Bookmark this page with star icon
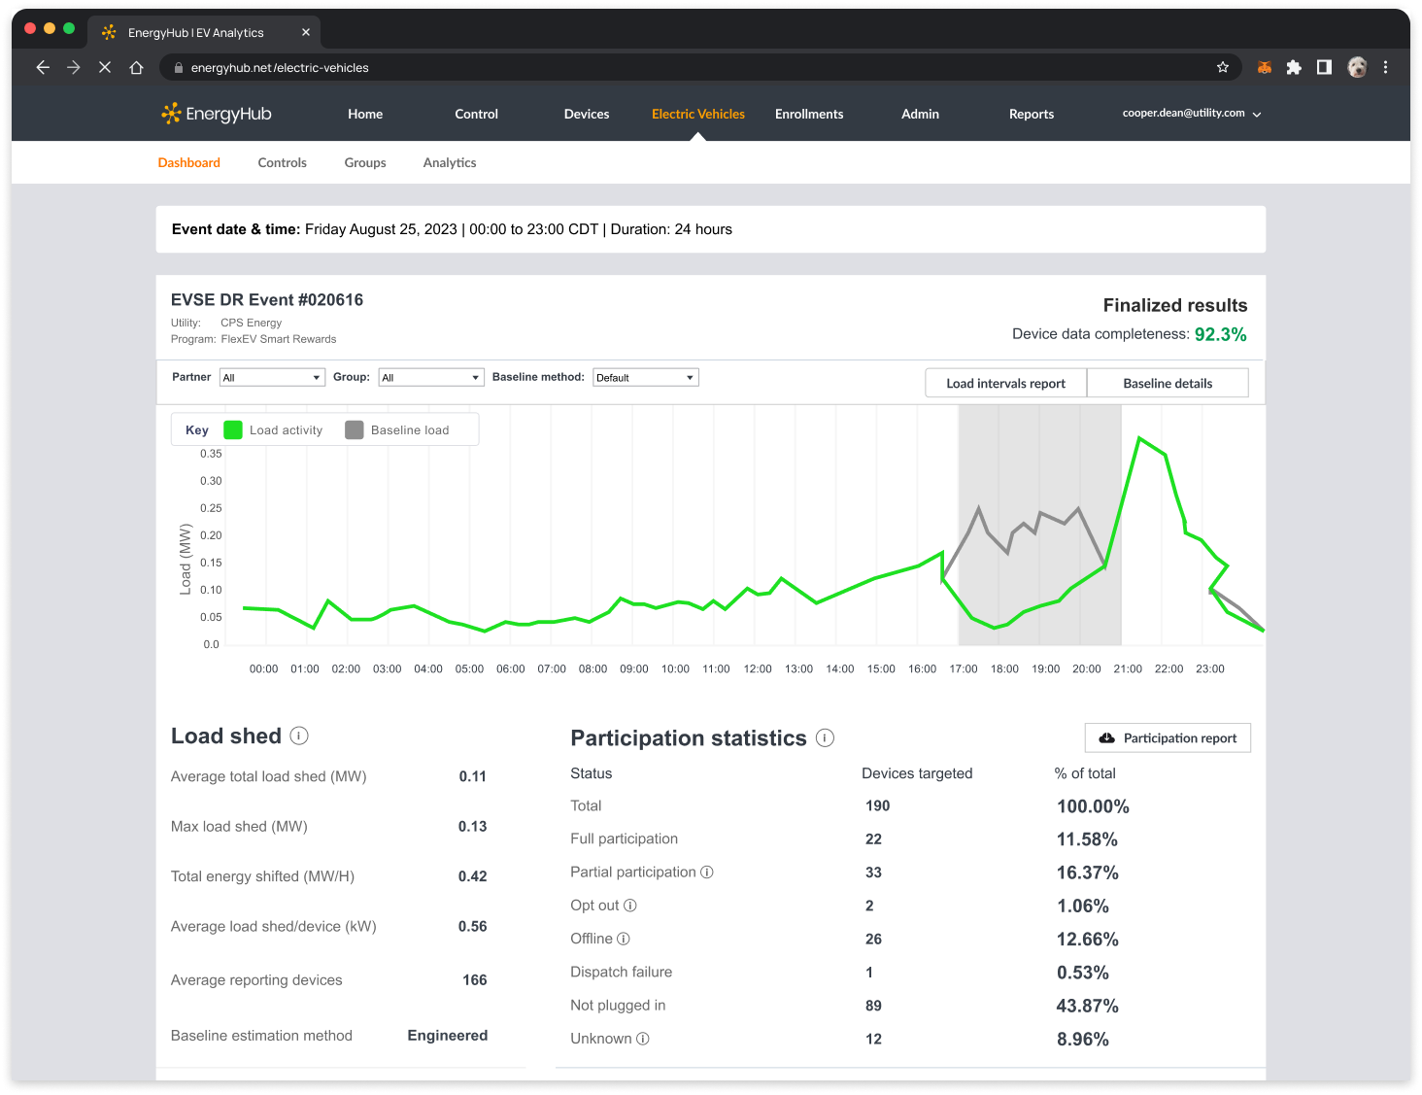 tap(1222, 67)
